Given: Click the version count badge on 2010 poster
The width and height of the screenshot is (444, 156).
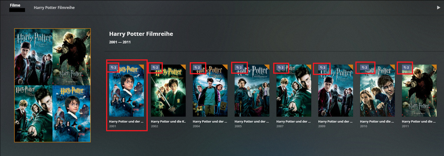Looking at the screenshot, I should pos(365,68).
